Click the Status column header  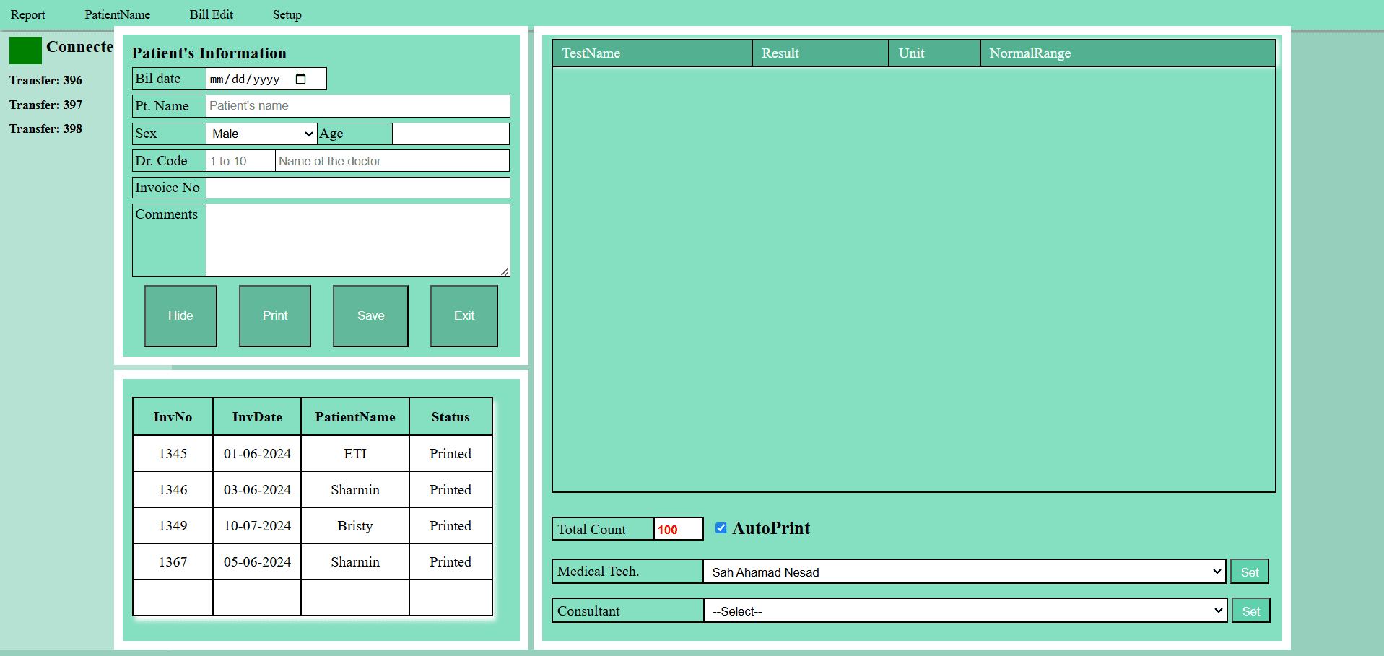tap(451, 416)
